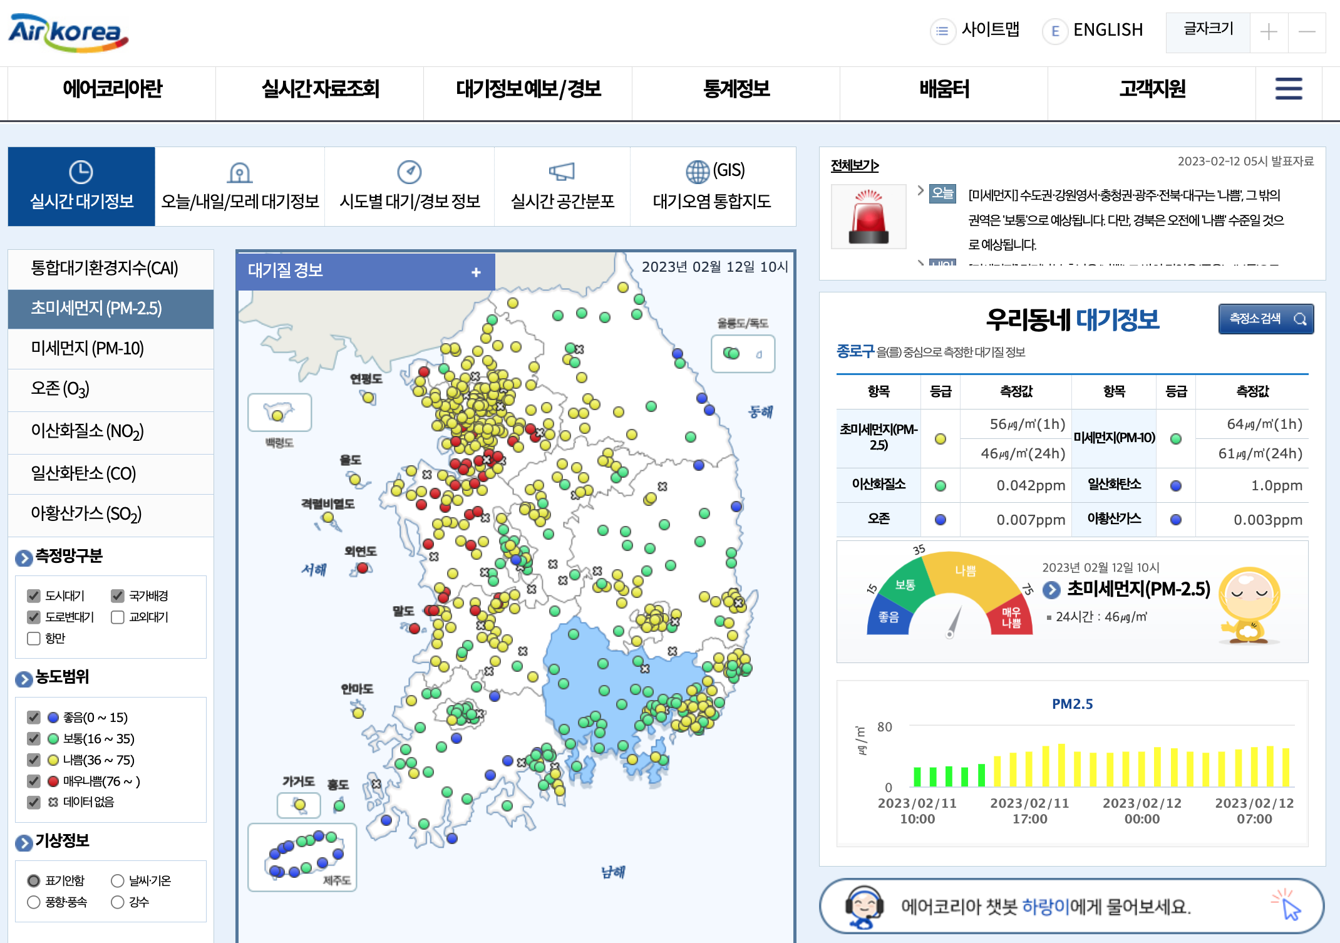Select the 날씨·기온 radio button
The image size is (1340, 943).
118,881
